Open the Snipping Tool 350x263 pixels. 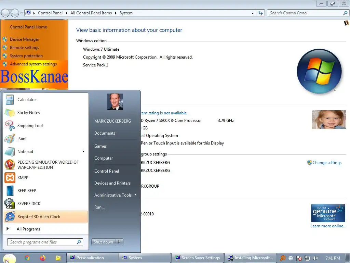pyautogui.click(x=46, y=125)
